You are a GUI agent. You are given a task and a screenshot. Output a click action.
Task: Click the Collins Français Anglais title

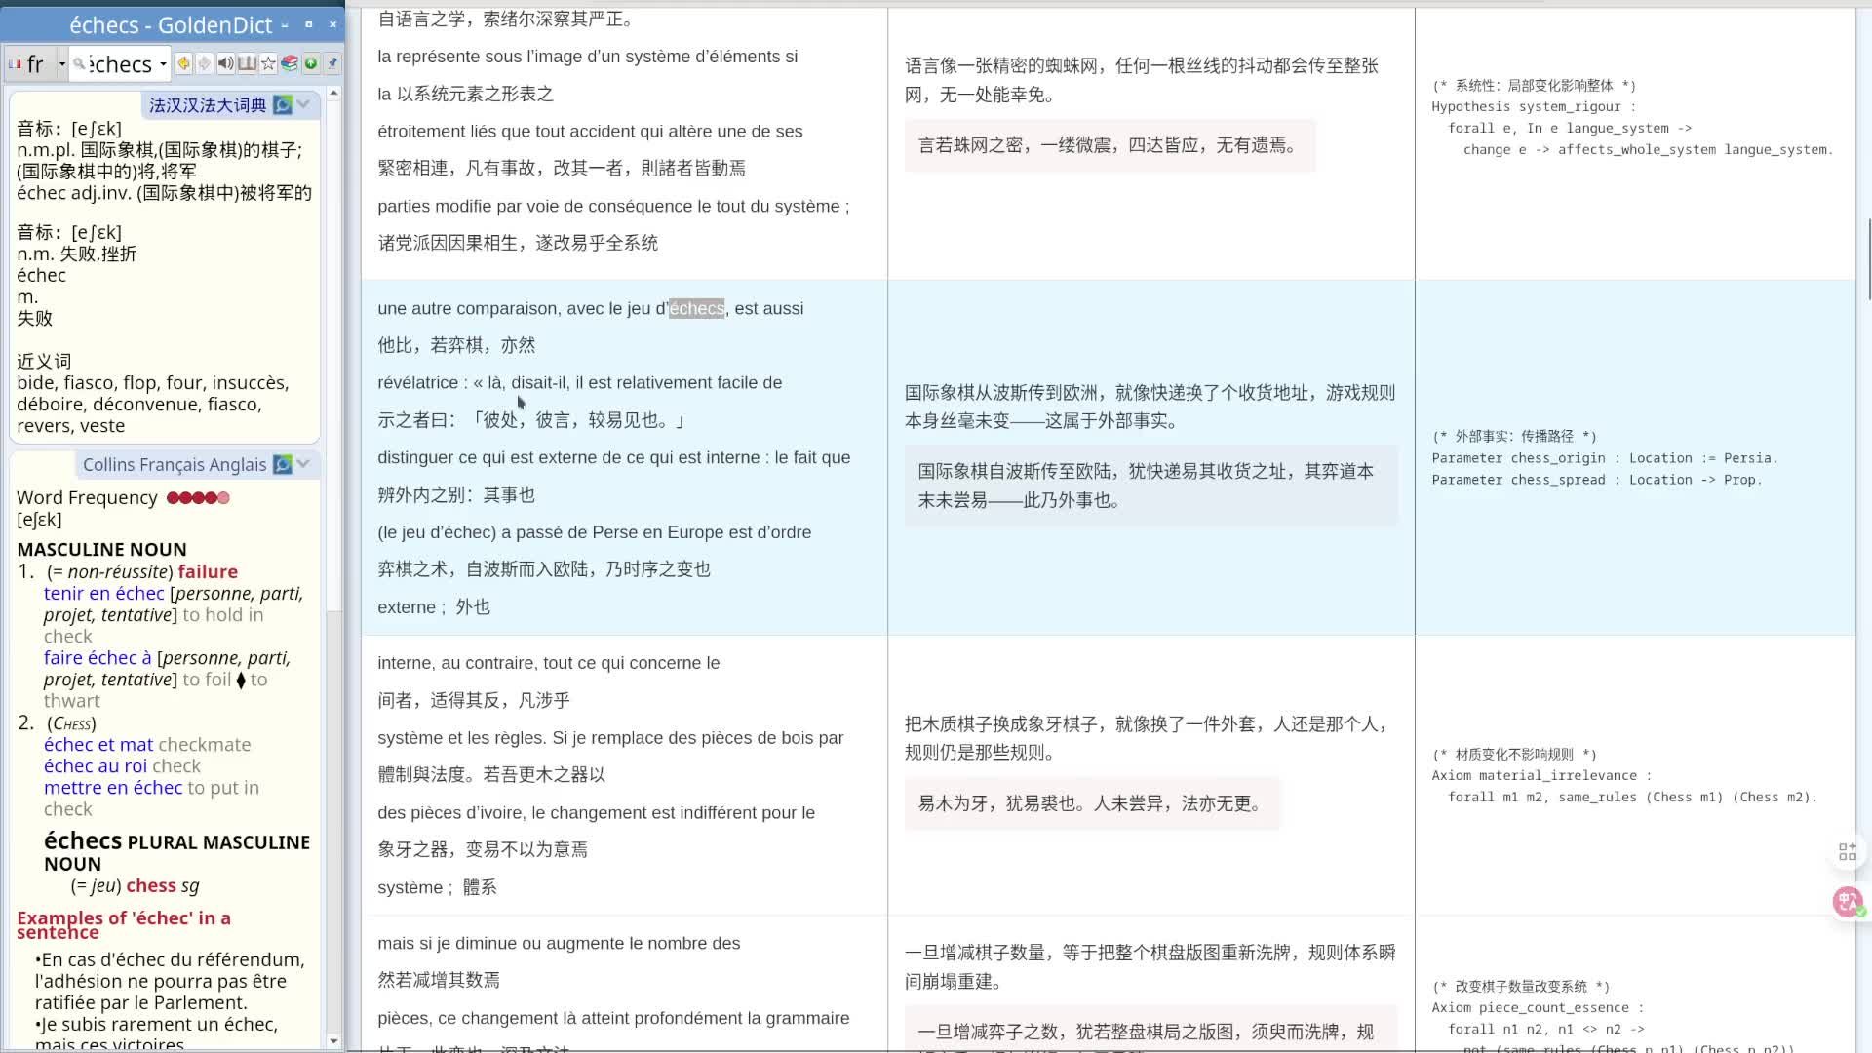tap(175, 465)
